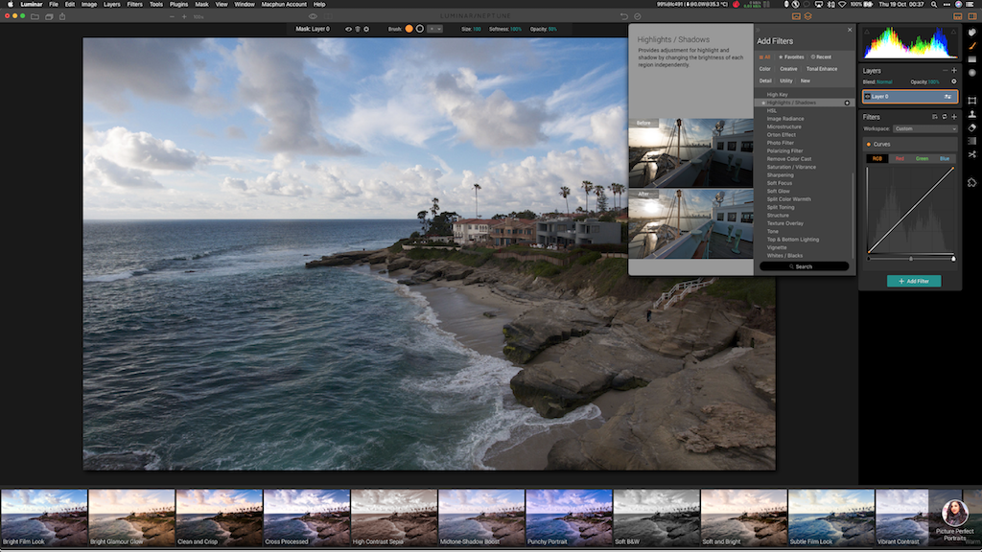Open the brush mode dropdown
This screenshot has width=982, height=552.
pos(434,29)
